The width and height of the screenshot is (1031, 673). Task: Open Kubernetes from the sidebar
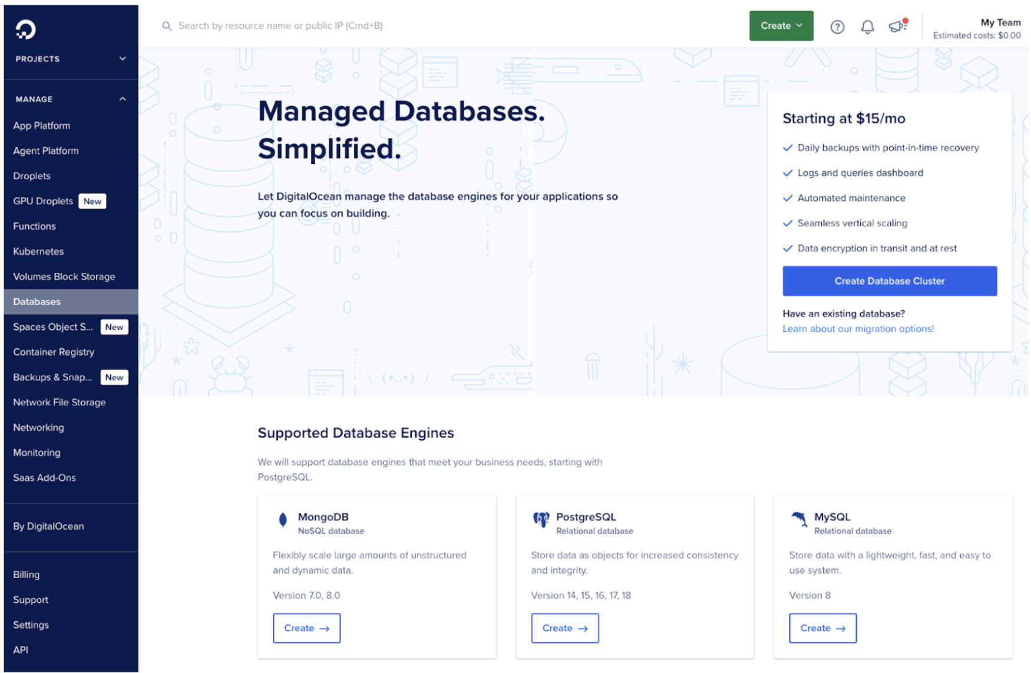[x=38, y=251]
